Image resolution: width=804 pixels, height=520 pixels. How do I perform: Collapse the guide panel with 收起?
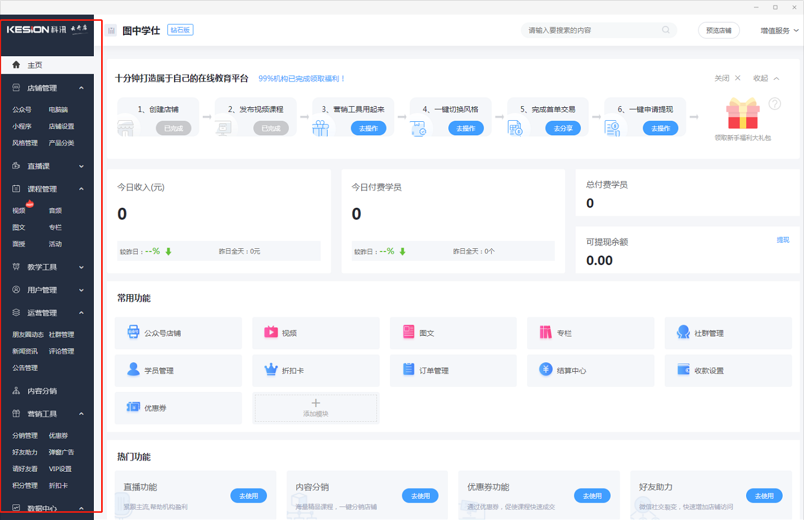[766, 79]
